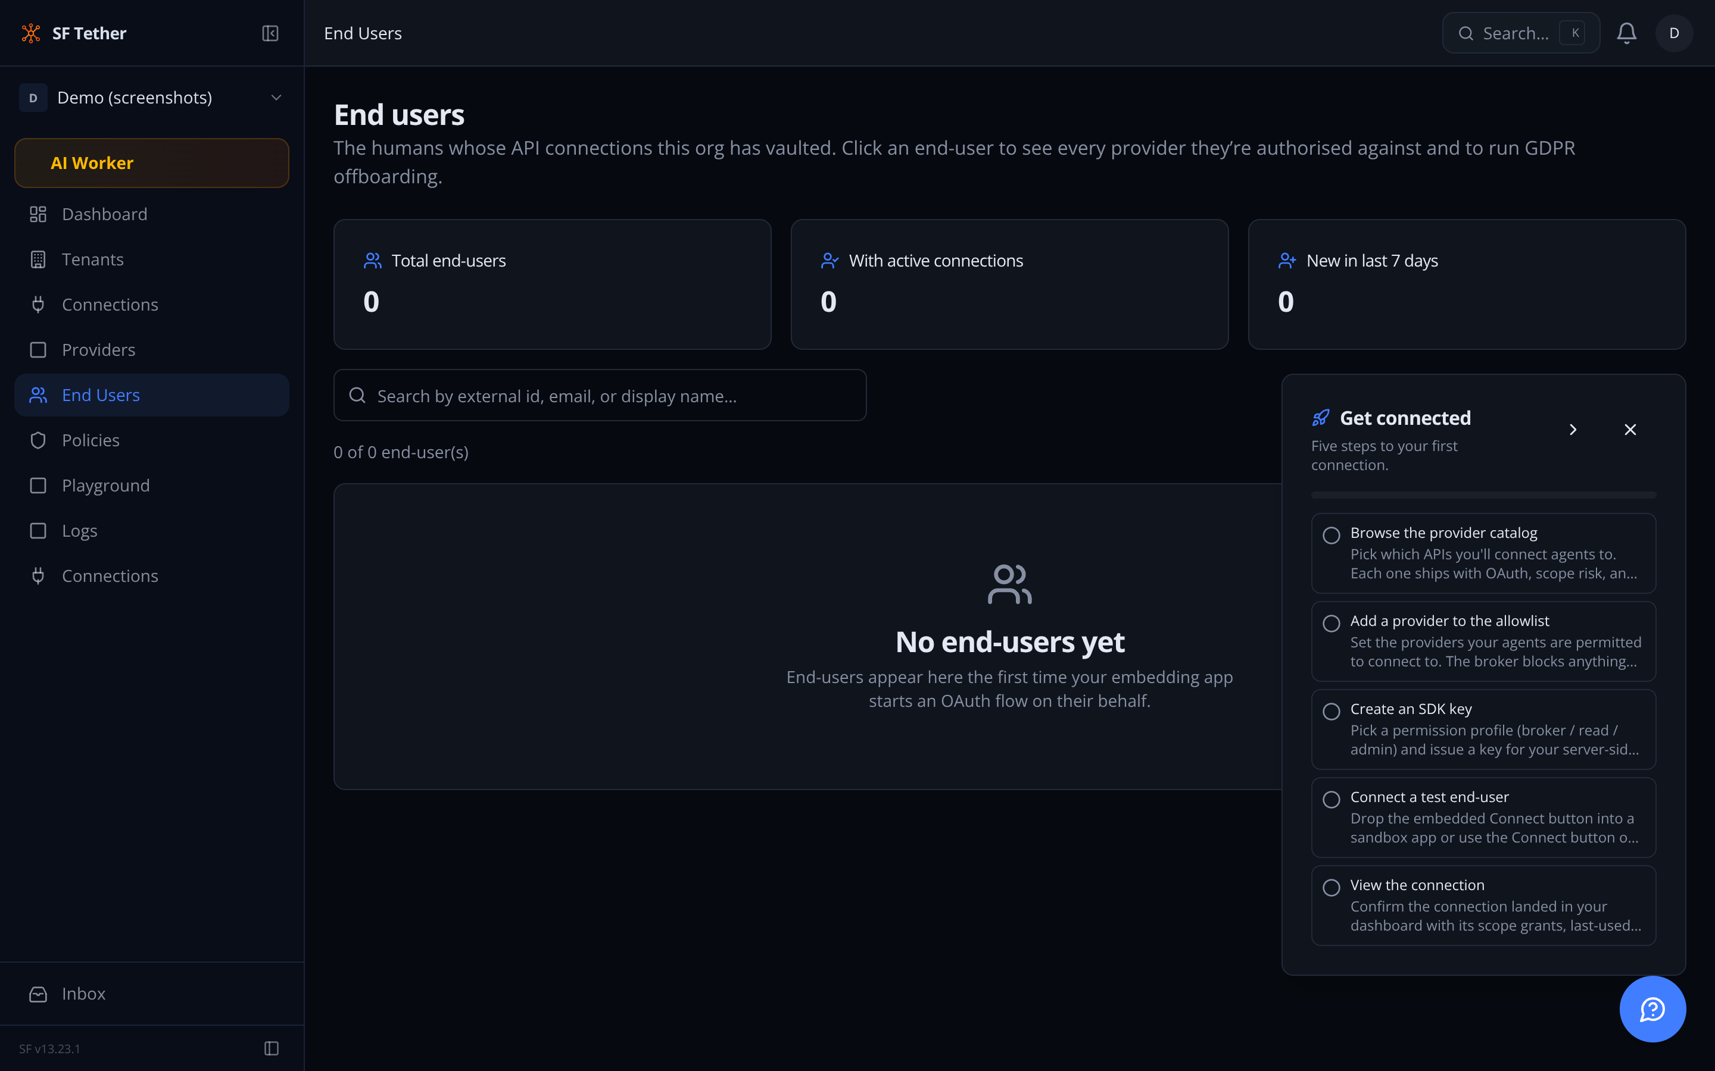This screenshot has height=1071, width=1715.
Task: Check the Add a provider to allowlist circle
Action: point(1332,624)
